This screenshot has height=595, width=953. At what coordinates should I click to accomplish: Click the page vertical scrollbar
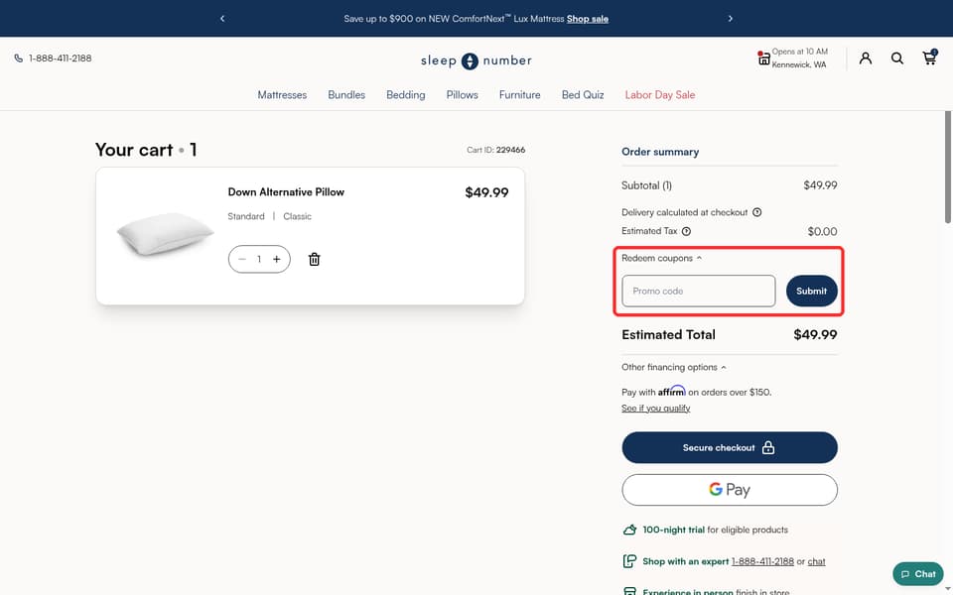point(947,168)
